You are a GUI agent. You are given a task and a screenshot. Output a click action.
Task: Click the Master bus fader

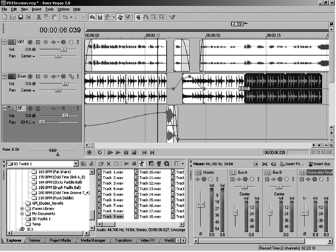pyautogui.click(x=200, y=204)
